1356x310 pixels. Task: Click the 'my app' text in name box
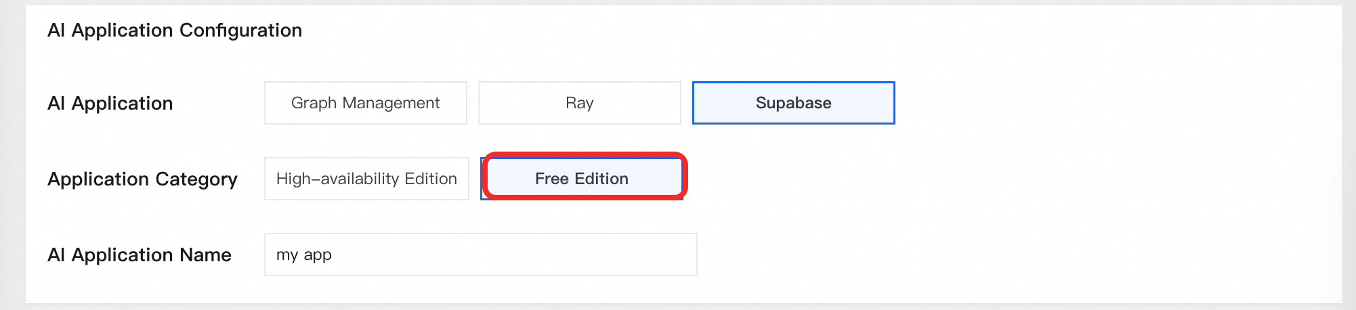pyautogui.click(x=303, y=255)
